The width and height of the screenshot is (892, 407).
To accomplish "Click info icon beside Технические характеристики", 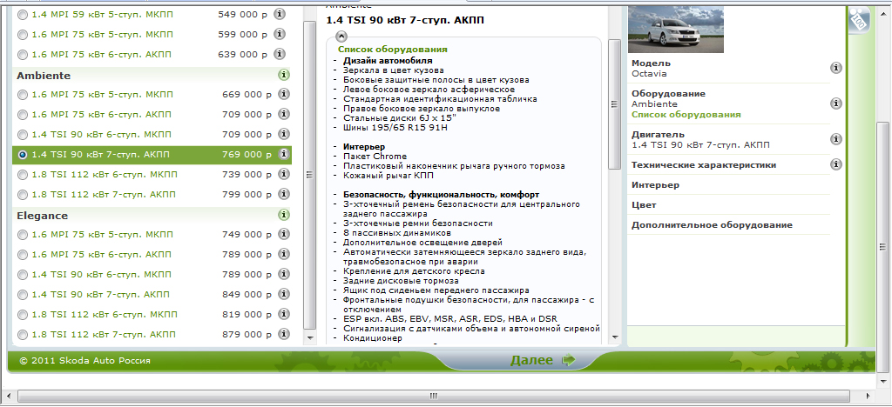I will click(835, 164).
